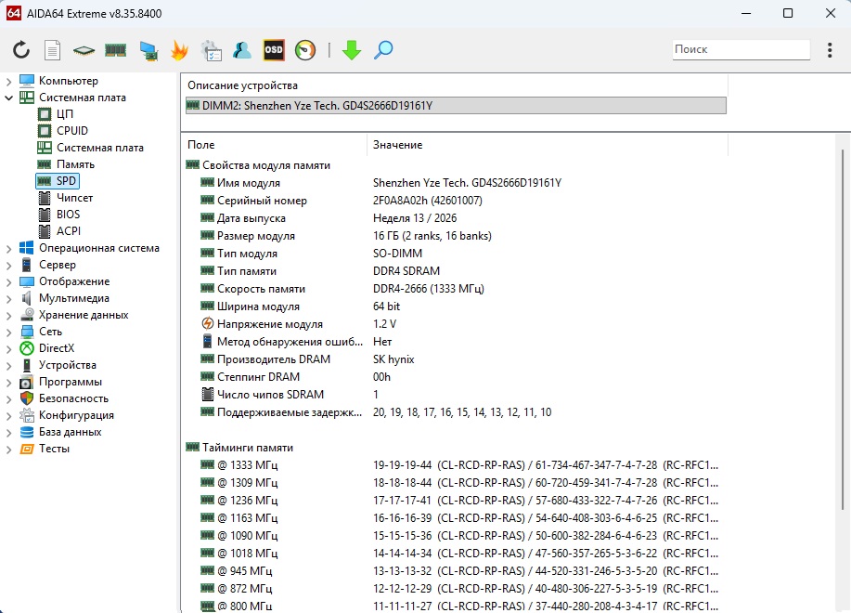Image resolution: width=851 pixels, height=613 pixels.
Task: Open the three-dot main menu
Action: [830, 50]
